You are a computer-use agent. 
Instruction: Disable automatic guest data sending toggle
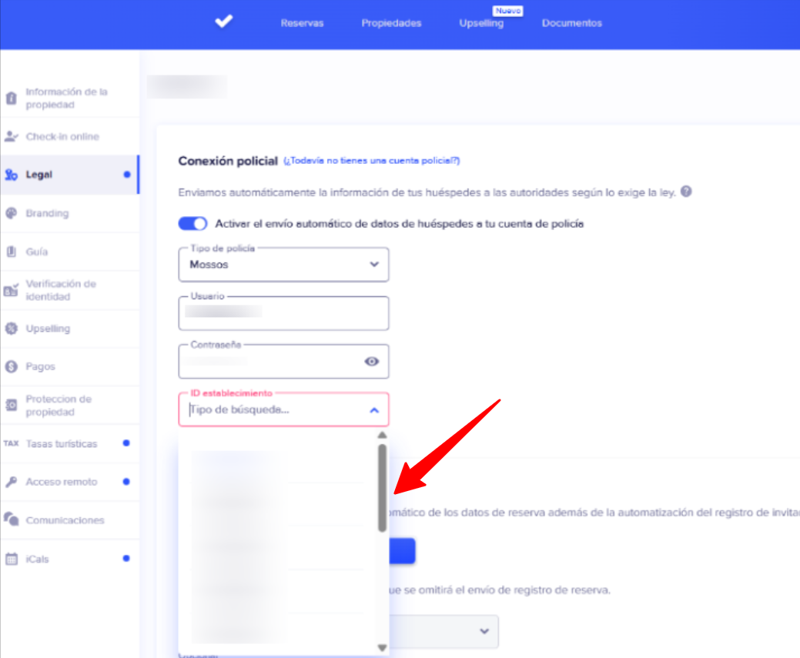click(x=192, y=224)
